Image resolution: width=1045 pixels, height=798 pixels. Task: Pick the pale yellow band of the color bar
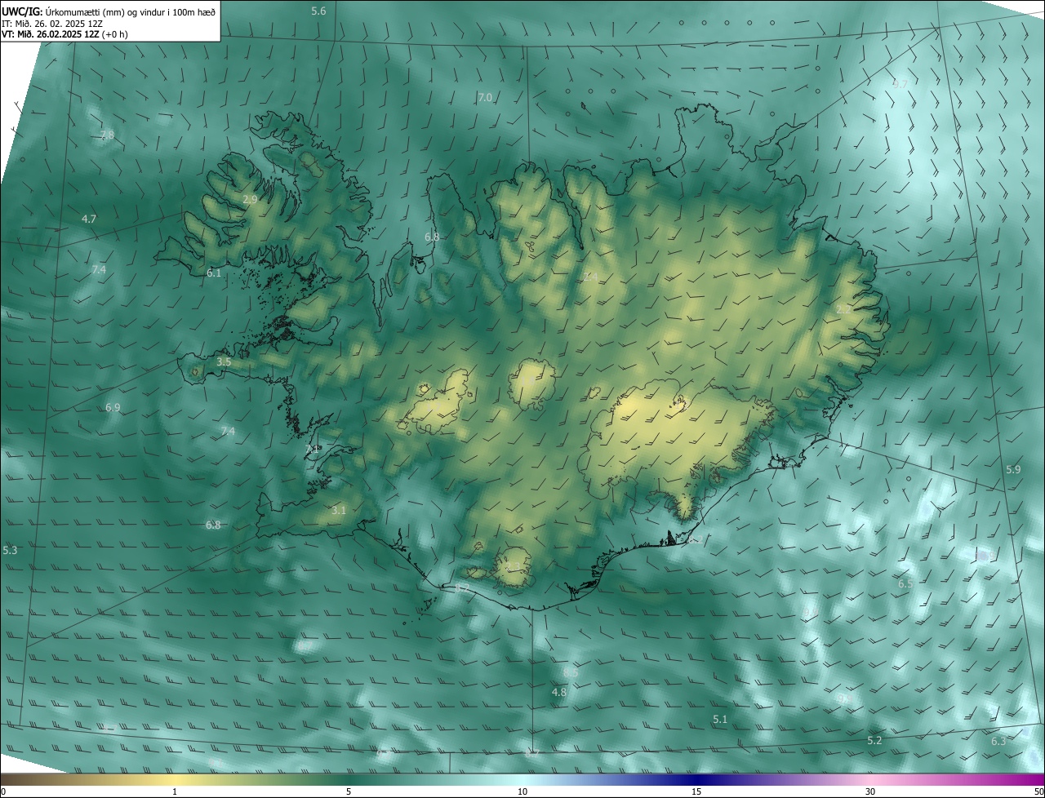click(x=176, y=779)
